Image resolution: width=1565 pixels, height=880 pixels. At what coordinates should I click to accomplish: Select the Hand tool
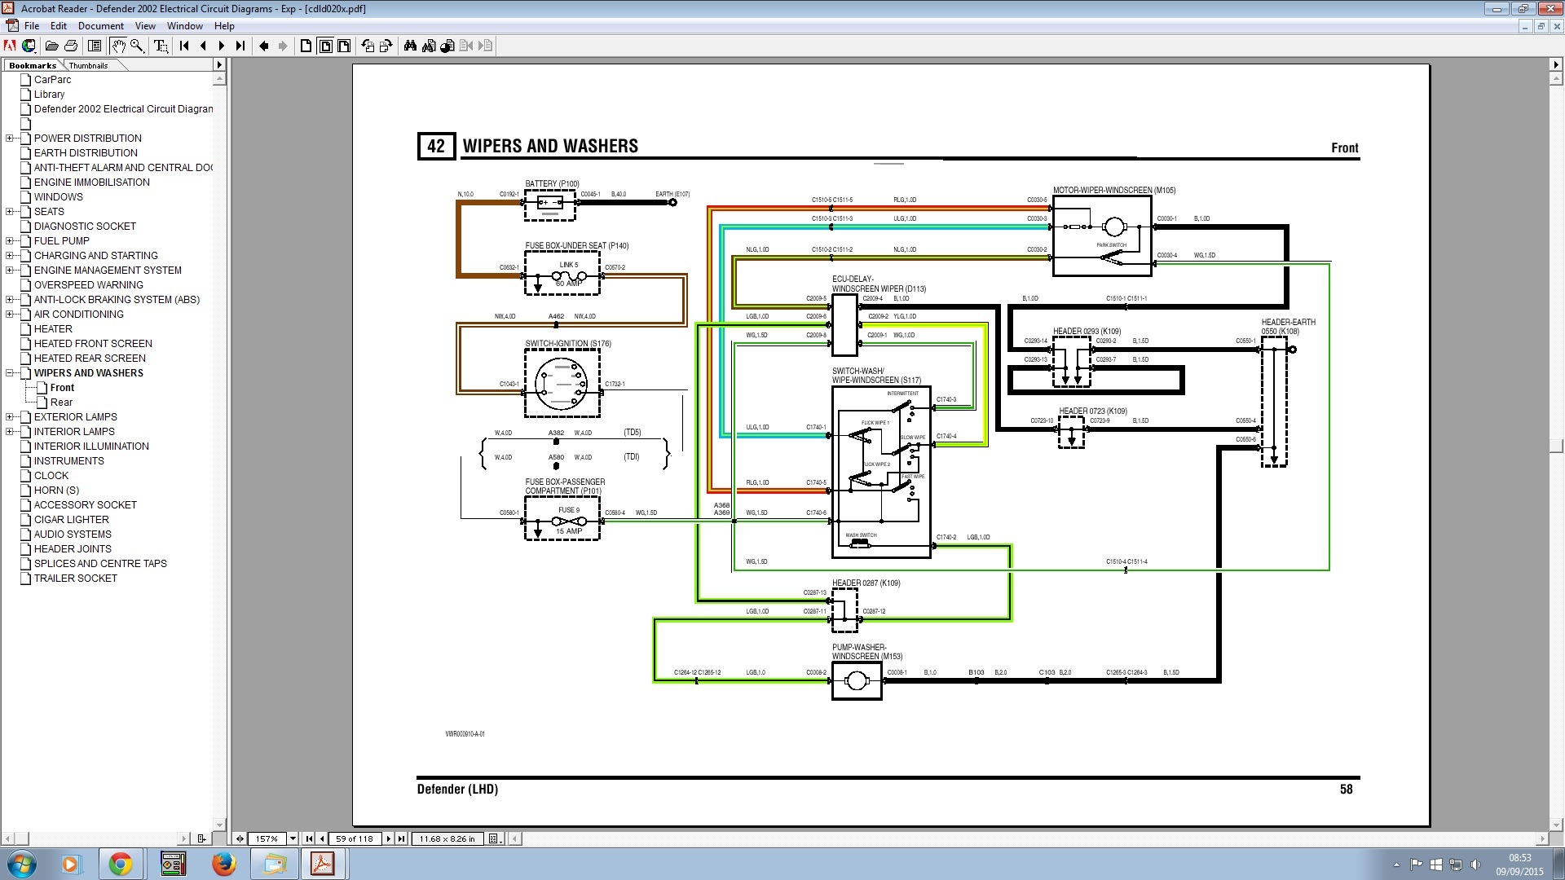point(118,46)
